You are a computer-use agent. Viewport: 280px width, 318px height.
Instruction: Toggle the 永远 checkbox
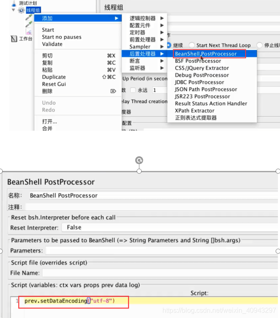(x=133, y=90)
